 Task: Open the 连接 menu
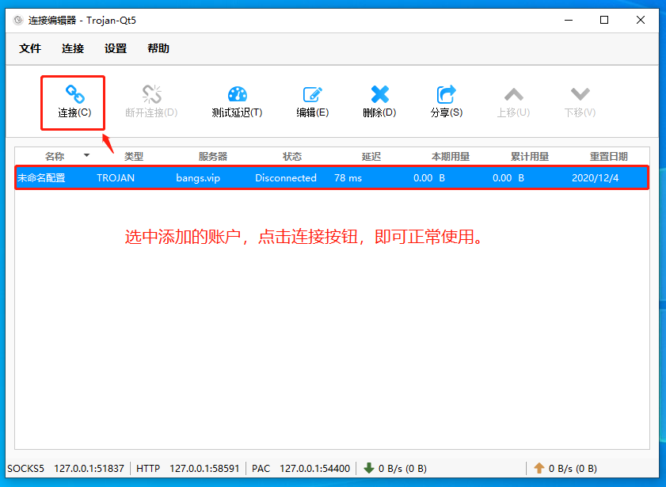[72, 48]
